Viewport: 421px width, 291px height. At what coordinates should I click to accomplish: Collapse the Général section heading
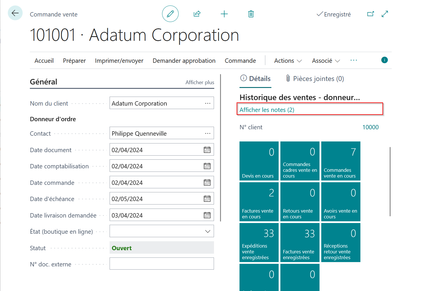tap(43, 82)
